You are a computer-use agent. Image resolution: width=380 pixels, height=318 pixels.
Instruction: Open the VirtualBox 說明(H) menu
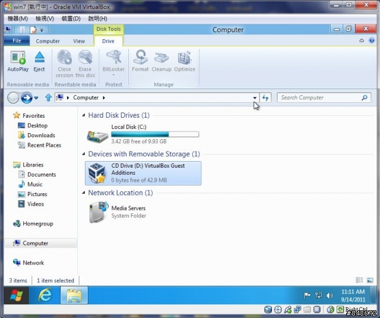tap(97, 18)
